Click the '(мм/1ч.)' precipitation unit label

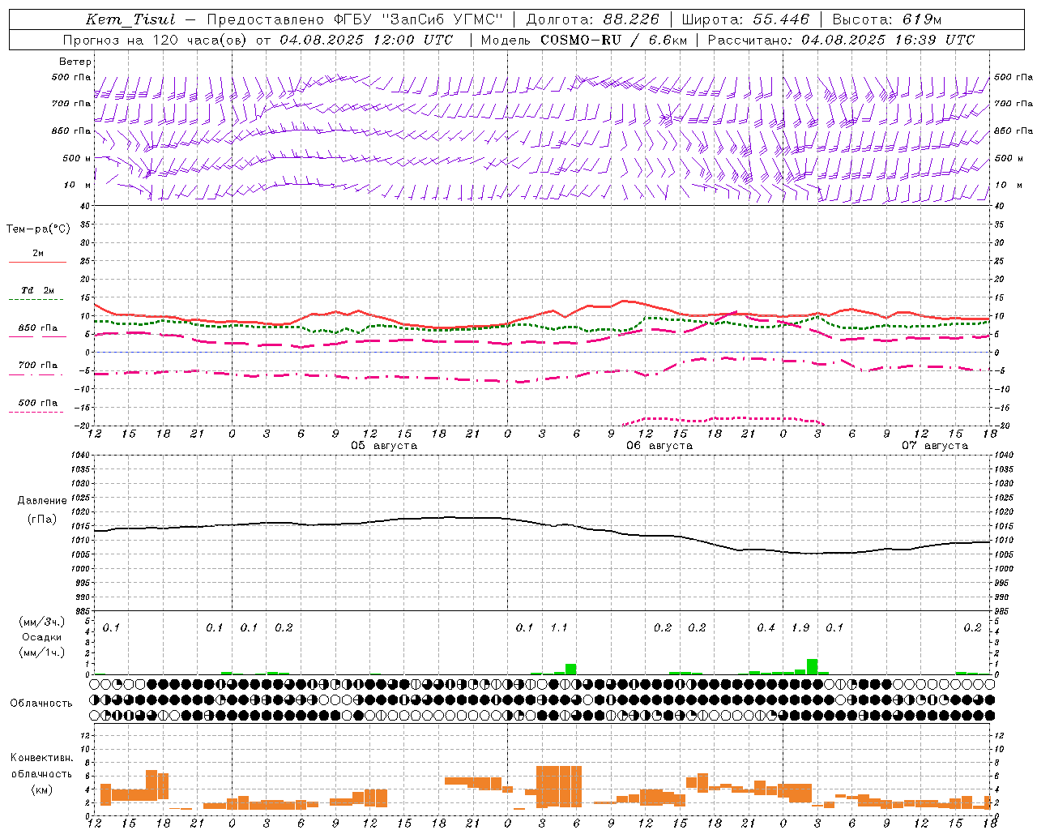41,652
